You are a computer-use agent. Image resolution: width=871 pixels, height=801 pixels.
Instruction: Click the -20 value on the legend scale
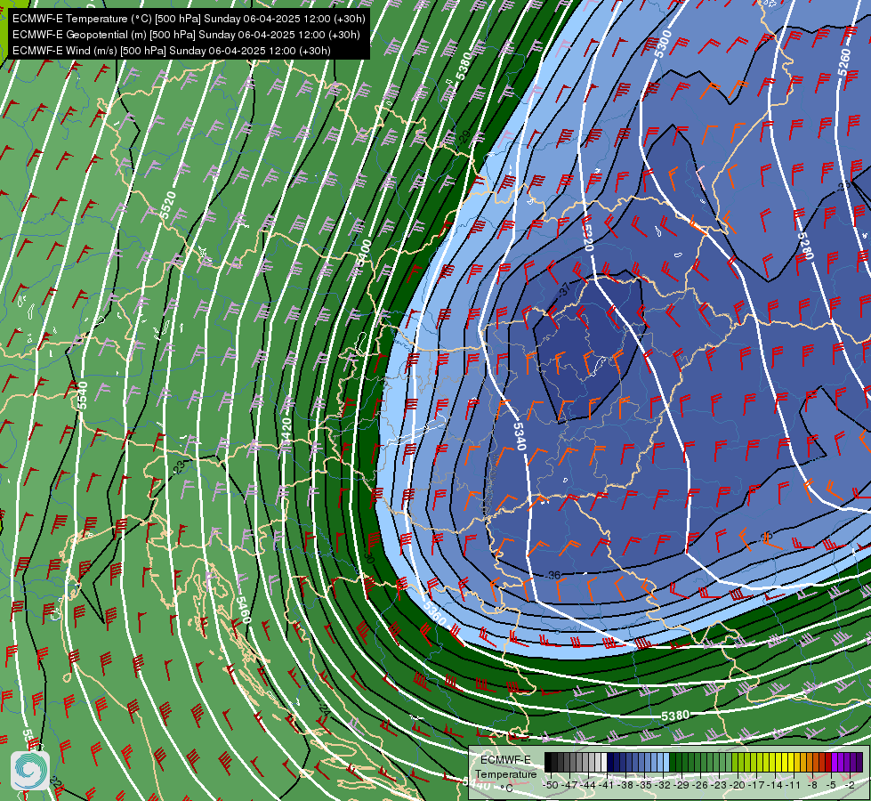[x=738, y=785]
